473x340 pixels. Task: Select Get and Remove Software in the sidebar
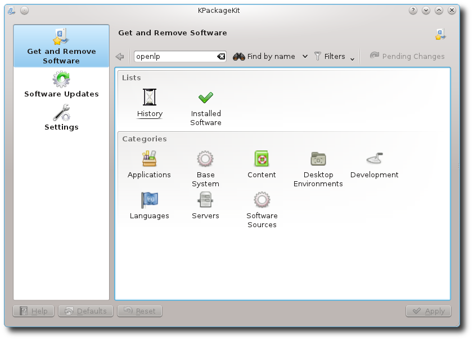[x=61, y=46]
